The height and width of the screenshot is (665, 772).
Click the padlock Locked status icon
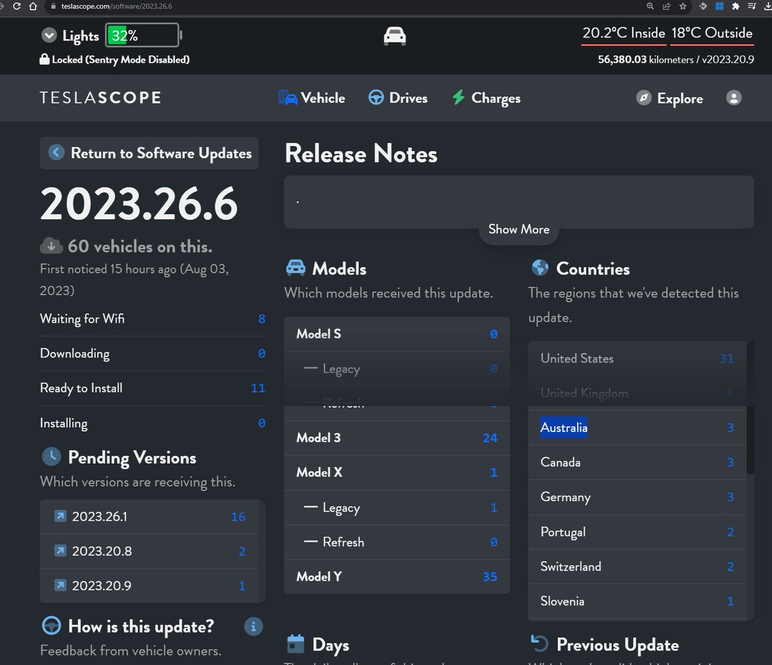(x=45, y=59)
